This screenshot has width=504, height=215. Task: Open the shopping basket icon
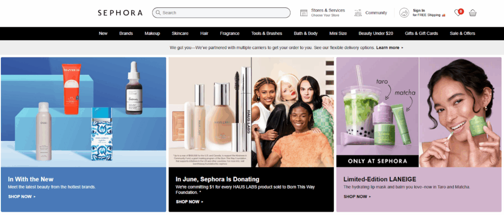472,13
